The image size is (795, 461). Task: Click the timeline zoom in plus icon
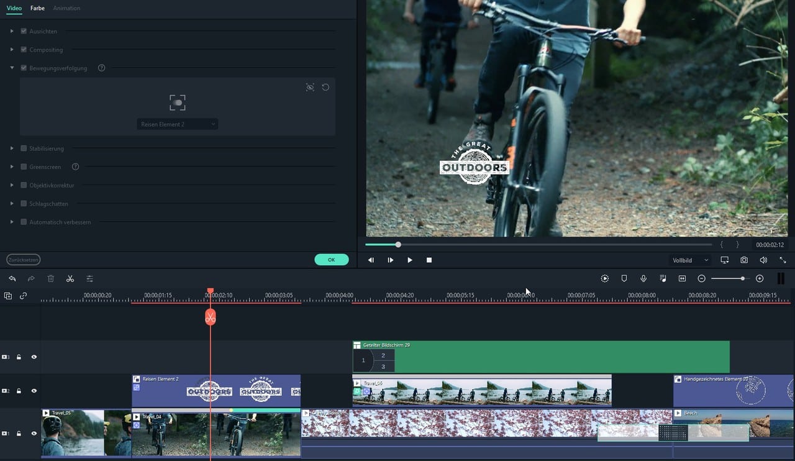click(x=760, y=279)
